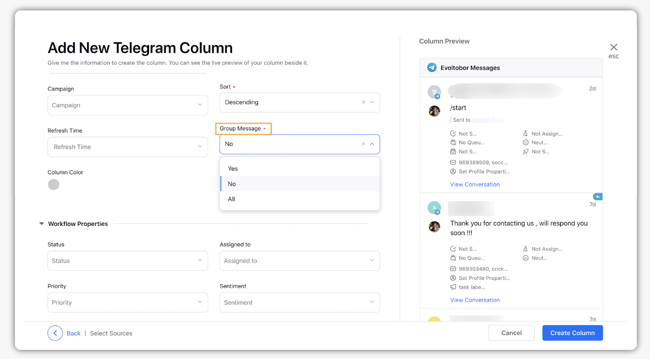650x359 pixels.
Task: Click the Column Preview heading
Action: point(444,41)
